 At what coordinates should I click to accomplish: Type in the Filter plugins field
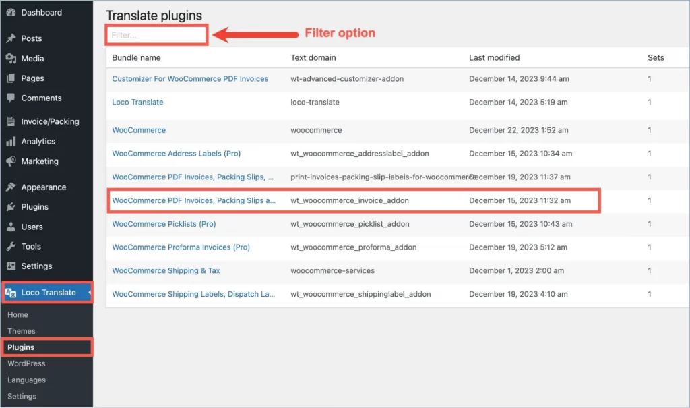(156, 35)
